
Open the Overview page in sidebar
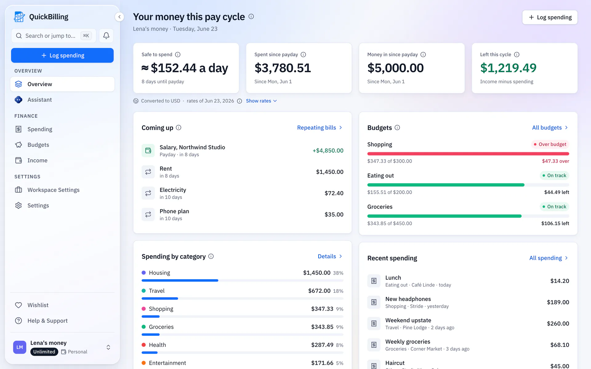62,84
